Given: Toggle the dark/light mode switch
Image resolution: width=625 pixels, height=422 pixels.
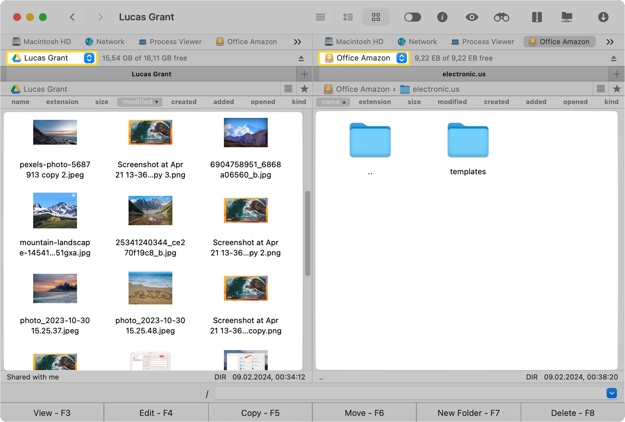Looking at the screenshot, I should (413, 17).
